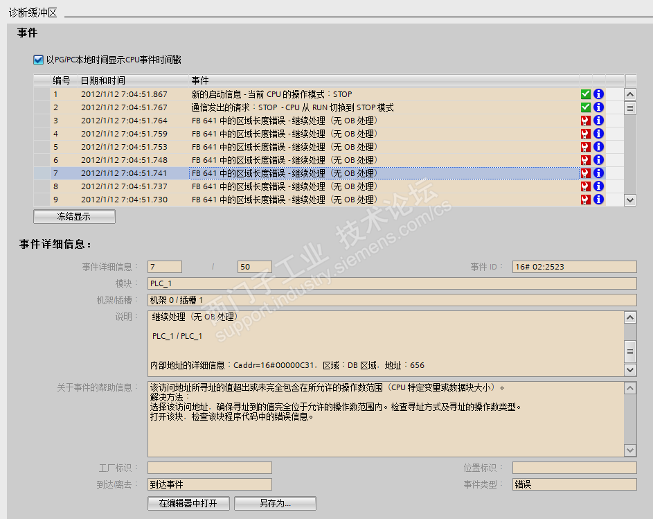Click 说明 description box scrollbar thumb
This screenshot has height=519, width=653.
[x=630, y=351]
